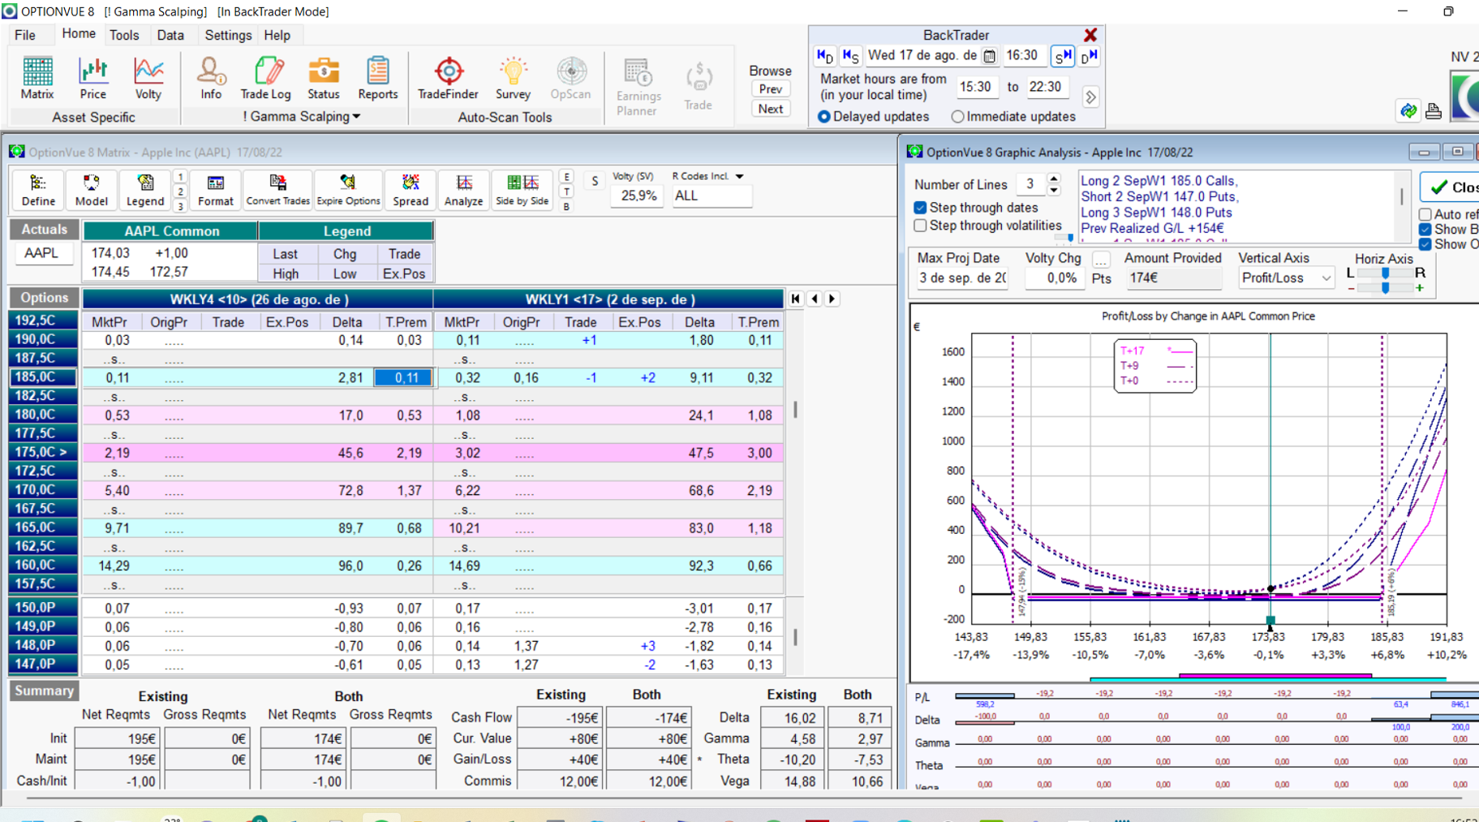The width and height of the screenshot is (1479, 822).
Task: Adjust the Horiz Axis lower slider
Action: [x=1385, y=287]
